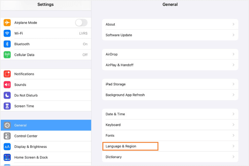Tap the Control Center icon
249x166 pixels.
click(7, 136)
